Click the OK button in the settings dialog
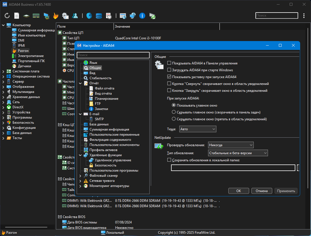 [239, 191]
